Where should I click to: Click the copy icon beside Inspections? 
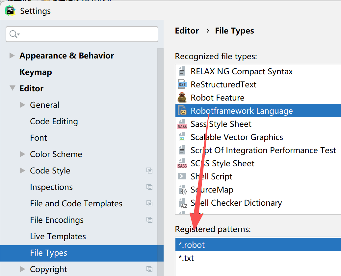pyautogui.click(x=149, y=187)
